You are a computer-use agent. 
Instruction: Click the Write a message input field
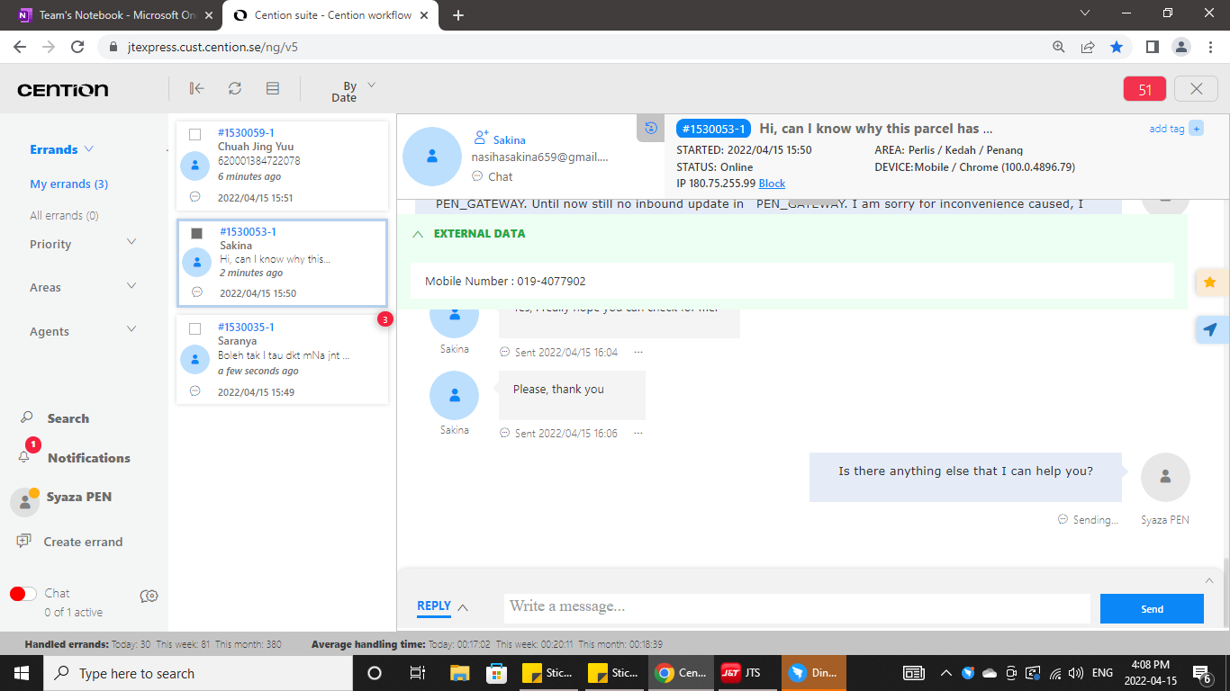coord(796,607)
